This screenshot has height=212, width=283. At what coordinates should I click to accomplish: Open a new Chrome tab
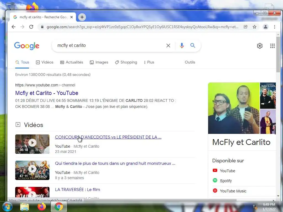[x=82, y=17]
